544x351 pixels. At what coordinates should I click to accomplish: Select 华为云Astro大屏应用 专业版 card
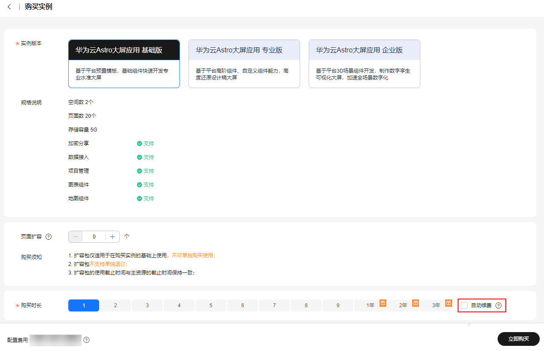(244, 64)
